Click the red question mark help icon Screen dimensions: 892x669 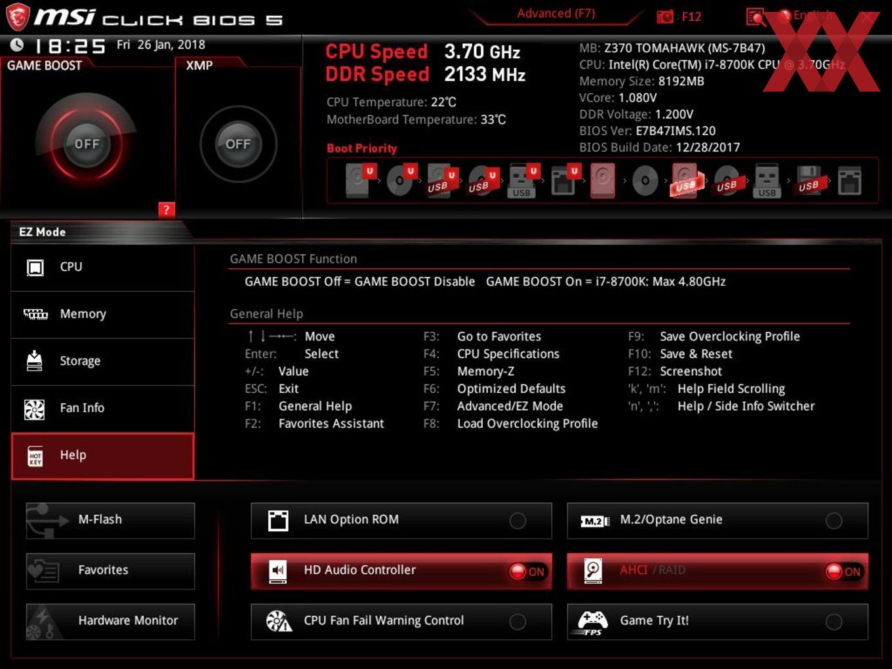pos(167,210)
